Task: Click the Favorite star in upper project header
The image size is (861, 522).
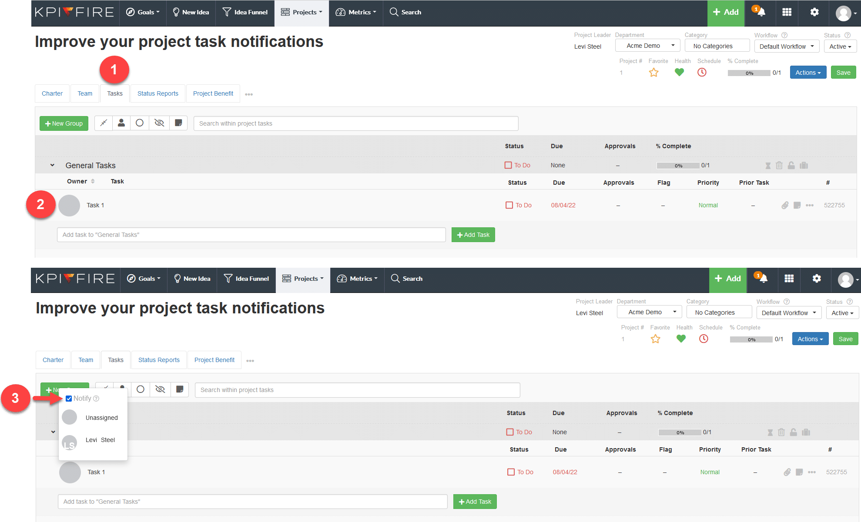Action: point(653,73)
